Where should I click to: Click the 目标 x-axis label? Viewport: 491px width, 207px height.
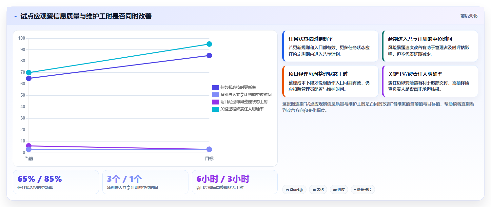click(x=209, y=159)
